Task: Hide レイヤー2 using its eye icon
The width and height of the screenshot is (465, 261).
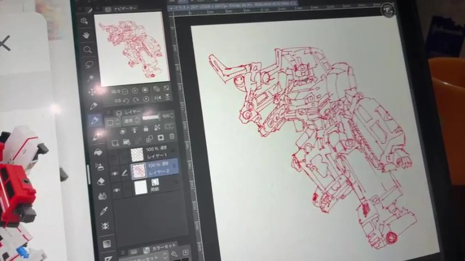Action: coord(115,174)
